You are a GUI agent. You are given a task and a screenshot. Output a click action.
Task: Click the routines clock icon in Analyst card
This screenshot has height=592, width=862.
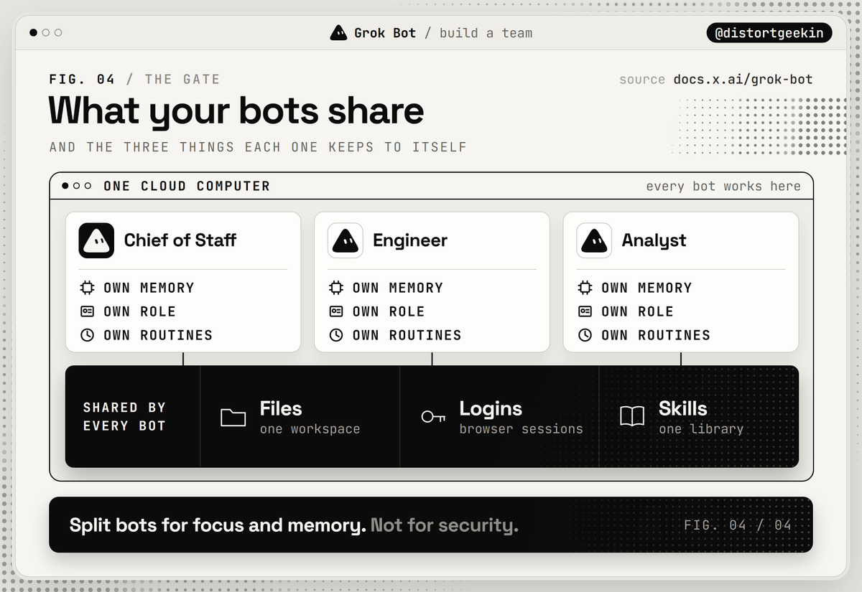[x=585, y=335]
